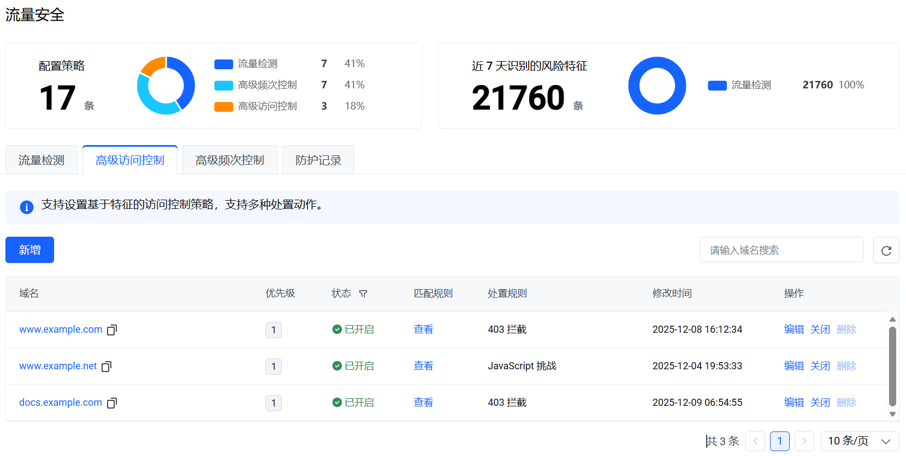Turn off the www.example.com policy via 关闭
Viewport: 906px width, 456px height.
tap(820, 329)
